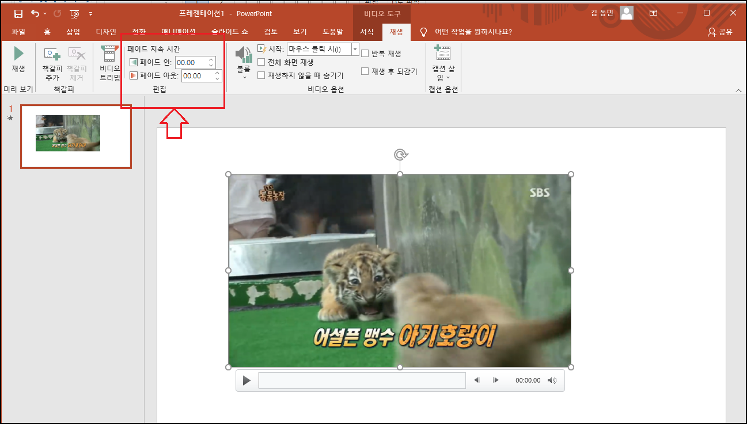
Task: Switch to the 검토 tab
Action: (x=271, y=32)
